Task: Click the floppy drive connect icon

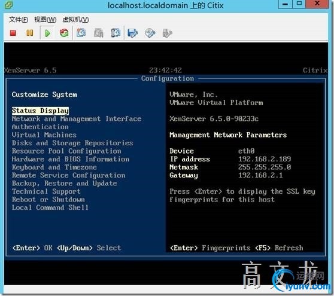Action: pyautogui.click(x=133, y=33)
